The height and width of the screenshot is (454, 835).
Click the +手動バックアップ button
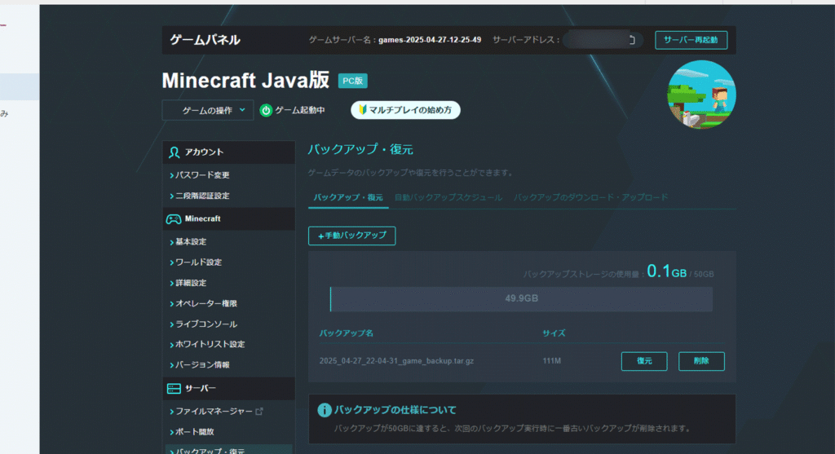point(351,236)
